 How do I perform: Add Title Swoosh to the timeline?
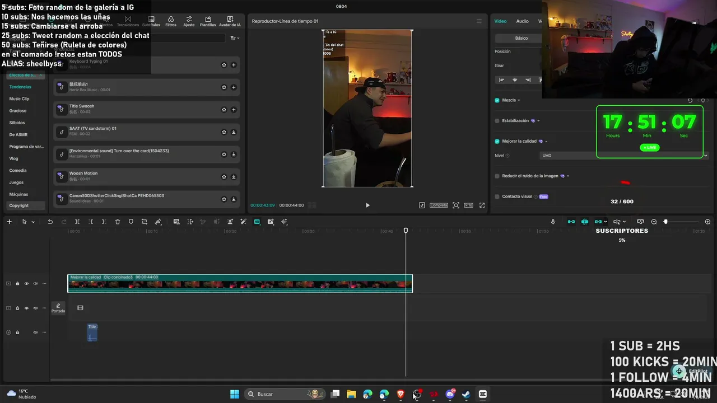pyautogui.click(x=234, y=110)
